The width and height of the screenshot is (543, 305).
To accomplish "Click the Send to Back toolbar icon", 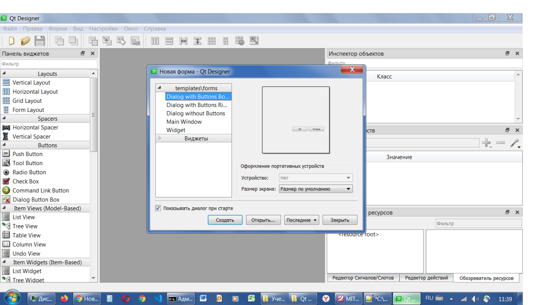I will coord(59,41).
